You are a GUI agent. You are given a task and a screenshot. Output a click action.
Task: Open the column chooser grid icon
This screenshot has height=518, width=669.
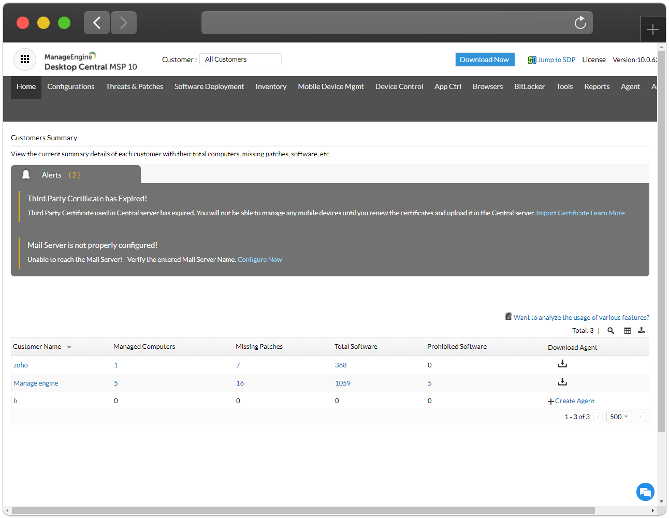(x=628, y=331)
